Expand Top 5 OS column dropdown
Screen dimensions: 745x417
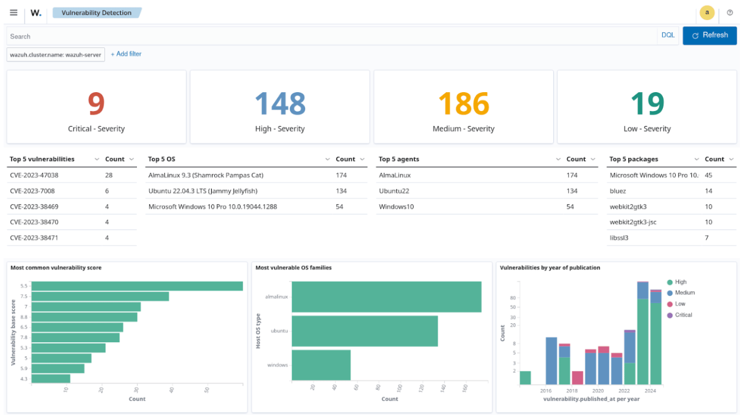click(328, 159)
